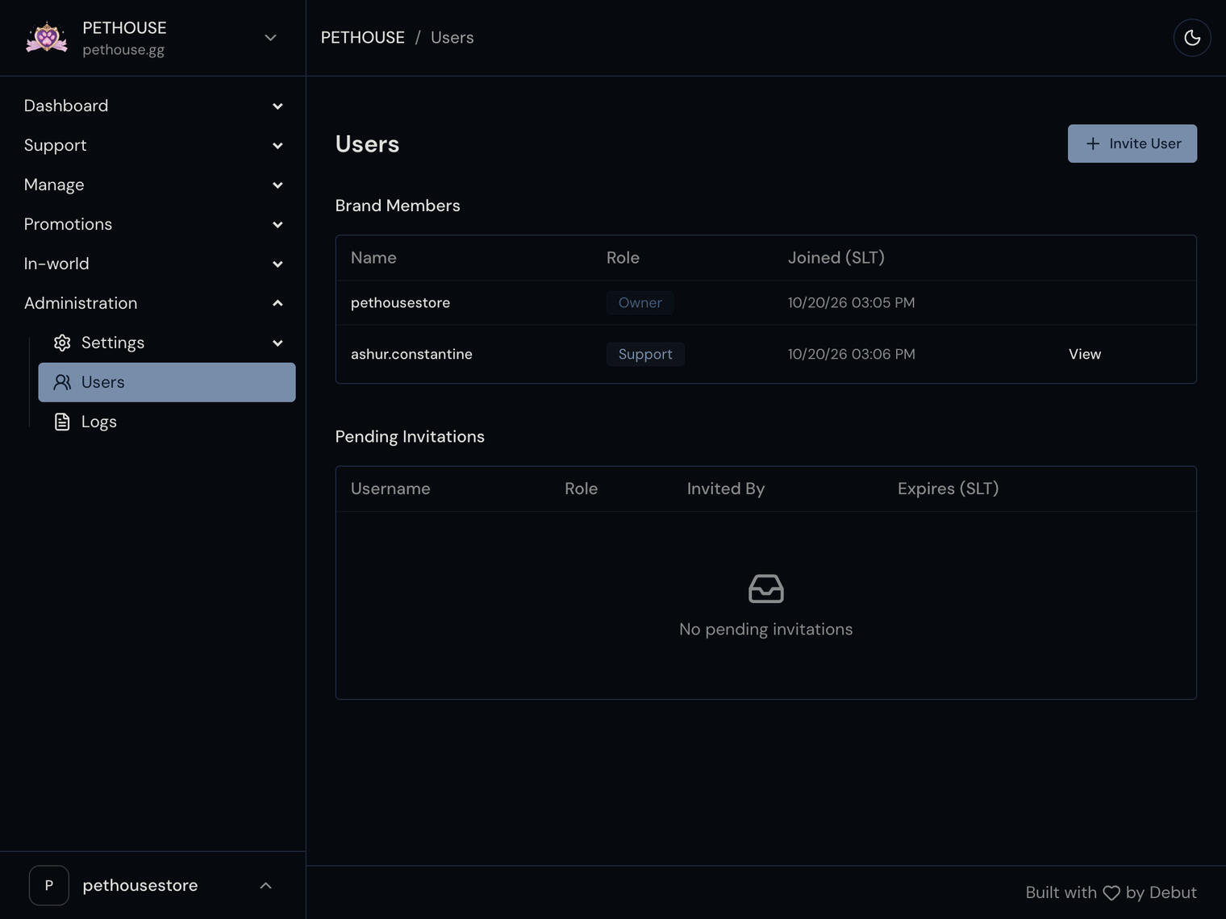Expand the Manage section
1226x919 pixels.
point(277,185)
